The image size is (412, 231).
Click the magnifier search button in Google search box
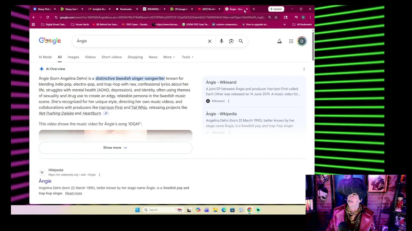(241, 41)
